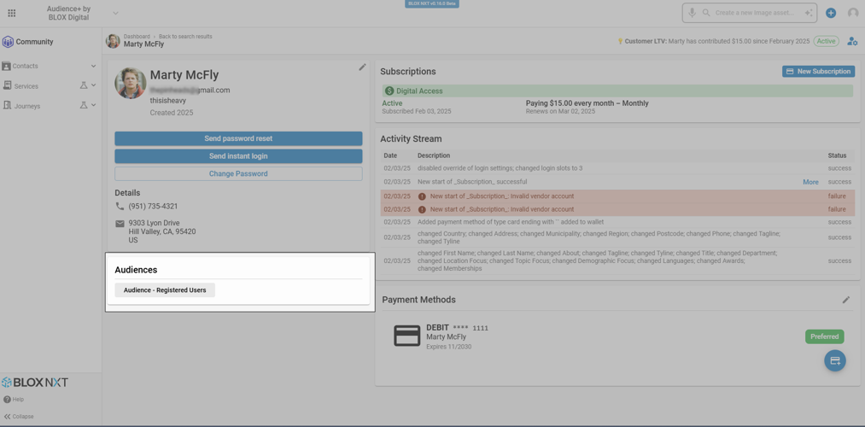Open Help in the sidebar footer
Image resolution: width=865 pixels, height=427 pixels.
pyautogui.click(x=14, y=400)
